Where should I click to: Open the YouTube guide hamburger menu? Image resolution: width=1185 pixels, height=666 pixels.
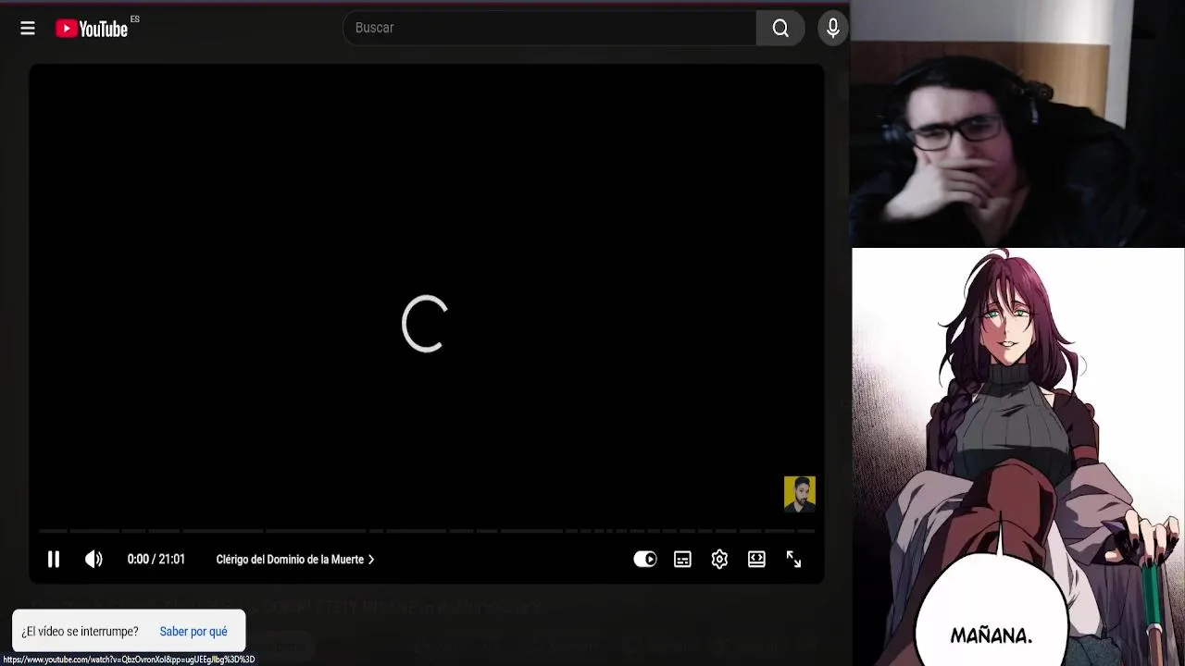tap(28, 29)
